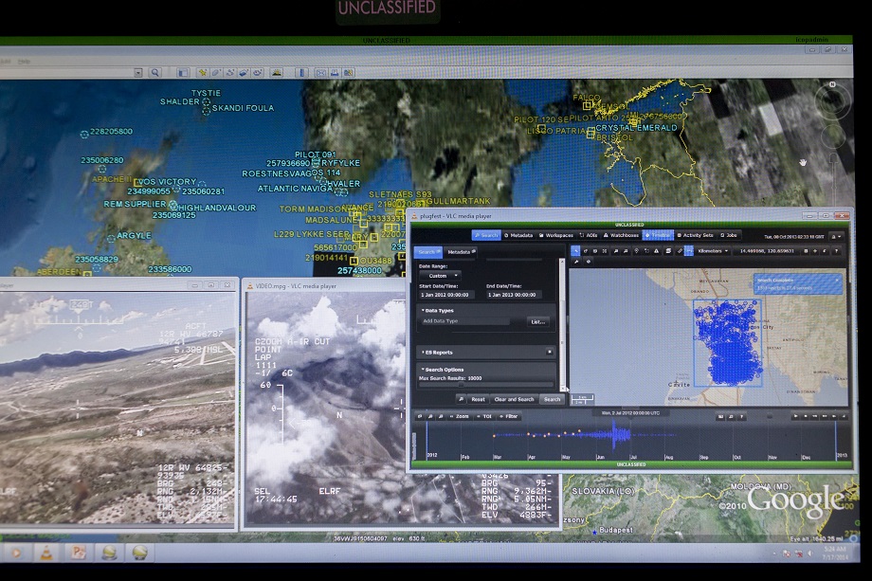Image resolution: width=872 pixels, height=581 pixels.
Task: Open the lock user dropdown at top right
Action: coord(836,236)
